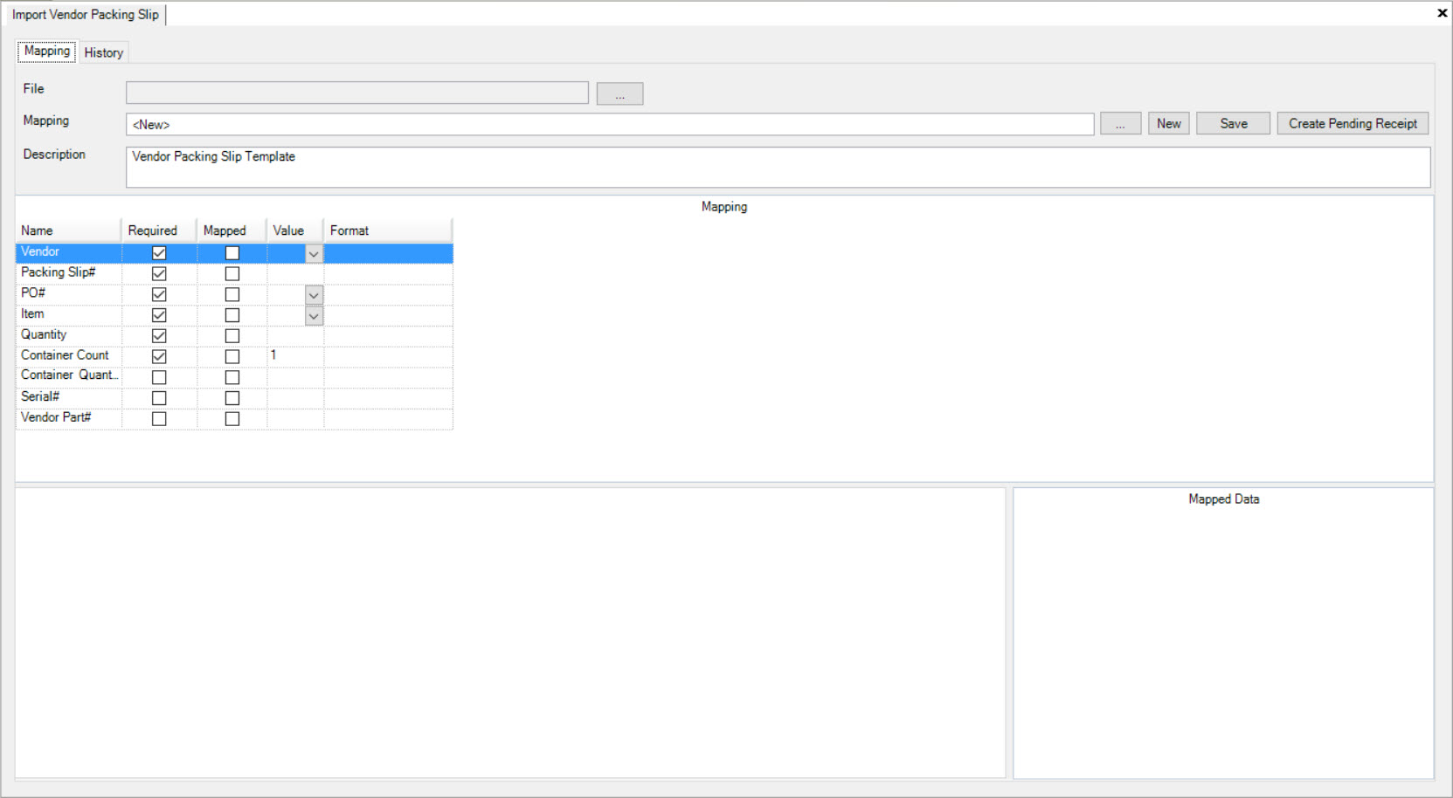
Task: Select the Quantity row name
Action: (68, 335)
